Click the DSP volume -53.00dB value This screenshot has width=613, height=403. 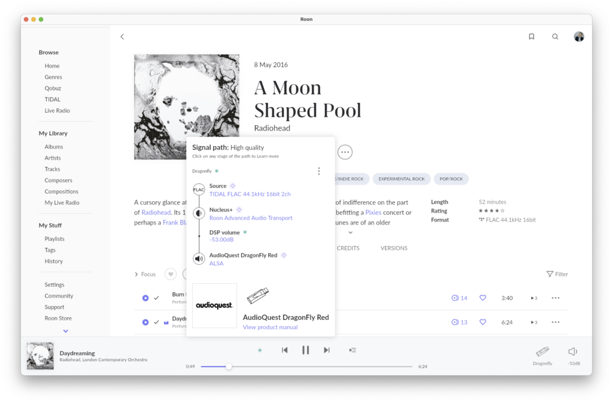point(221,239)
